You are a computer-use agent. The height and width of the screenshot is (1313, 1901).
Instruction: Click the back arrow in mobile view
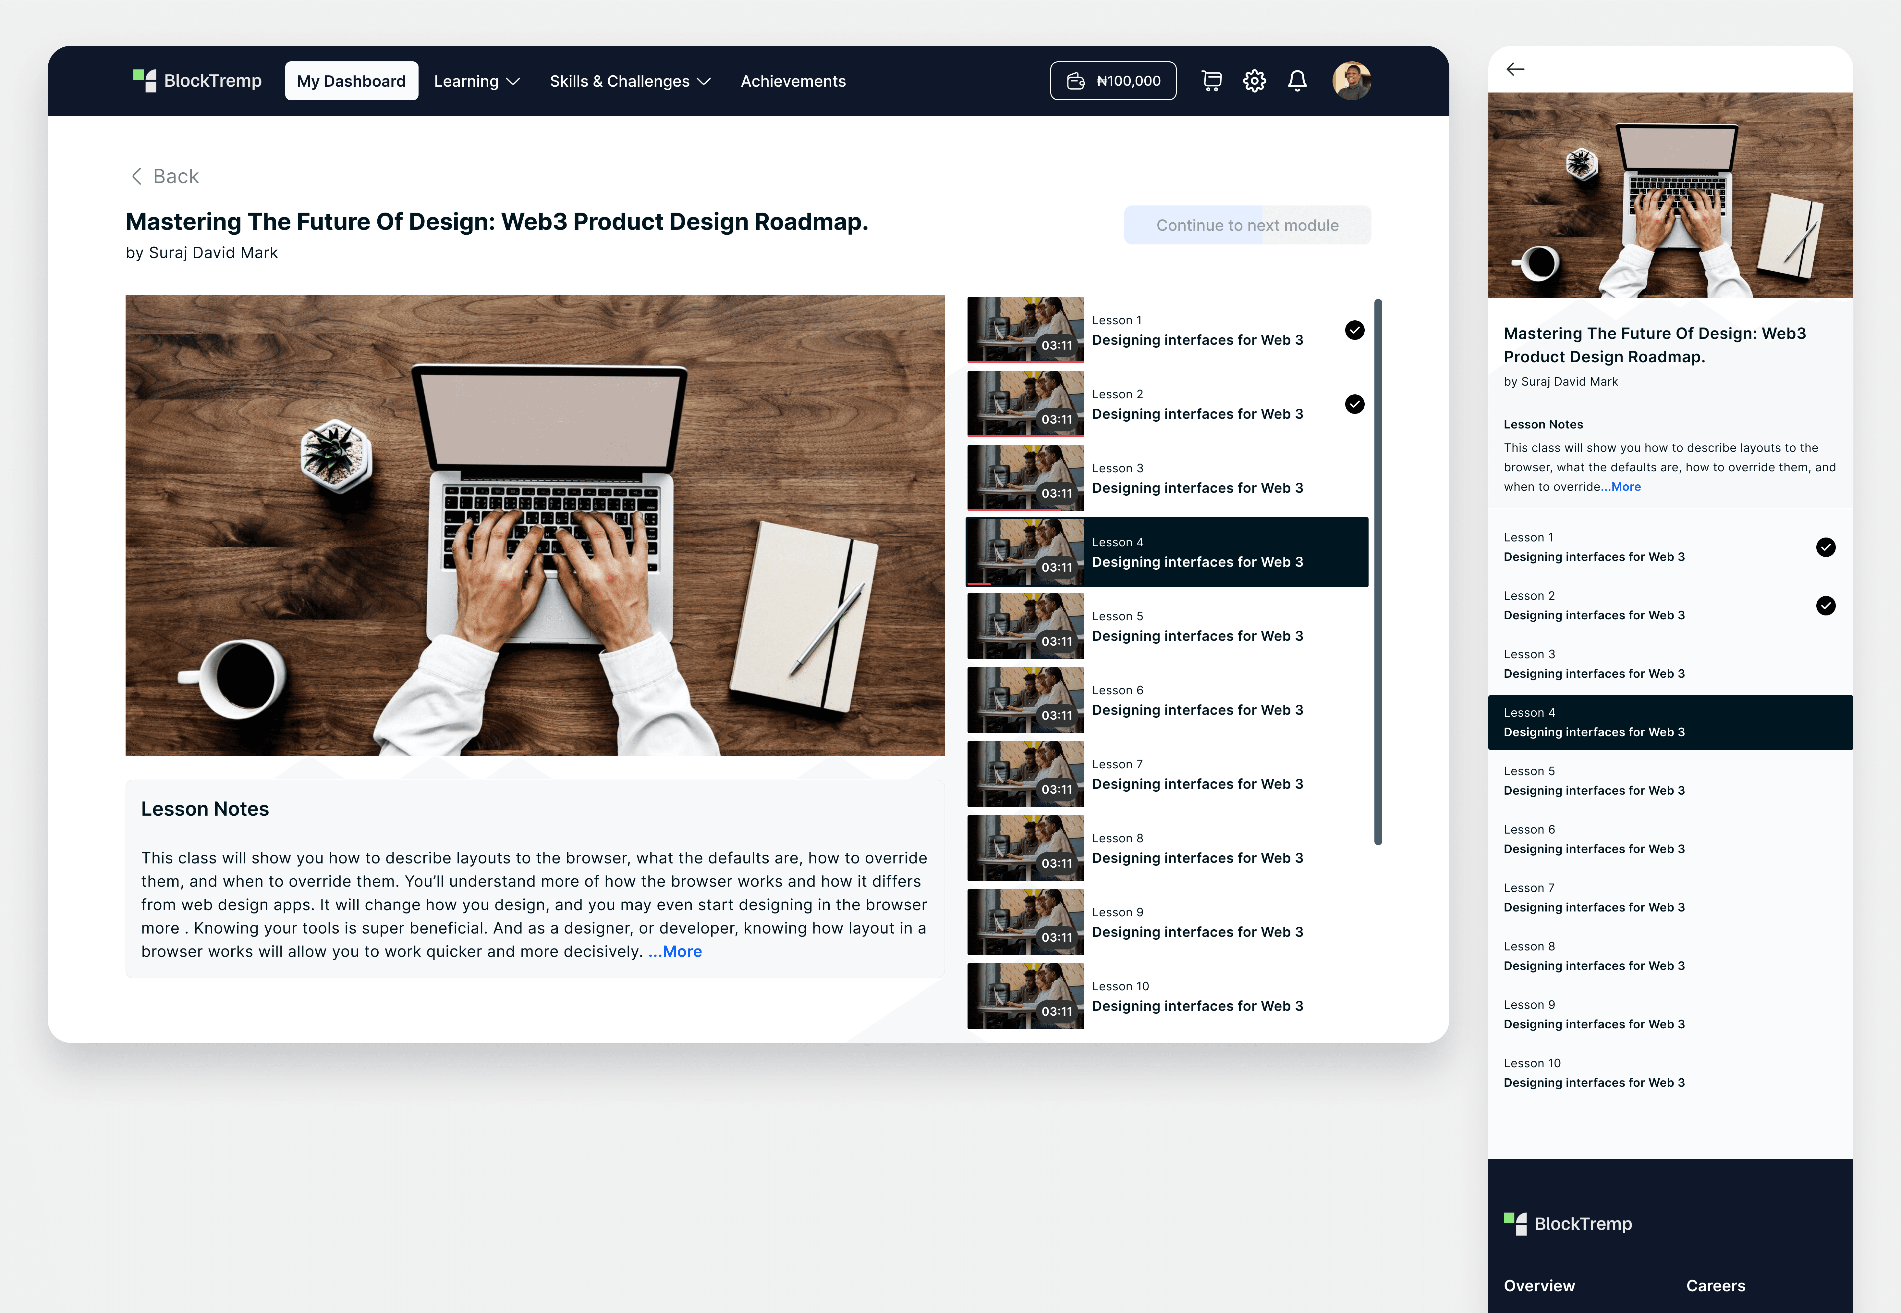(1515, 69)
